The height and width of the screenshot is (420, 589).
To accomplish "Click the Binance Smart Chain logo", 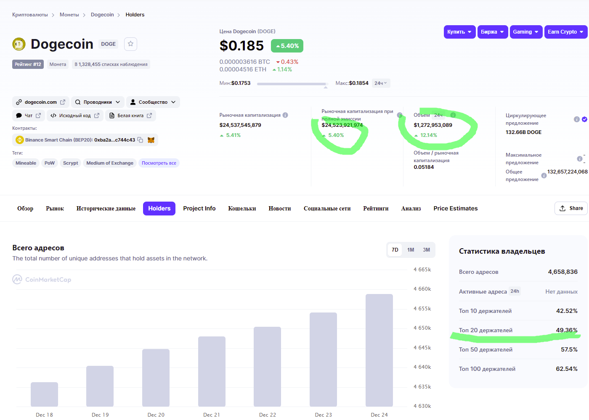I will tap(19, 140).
